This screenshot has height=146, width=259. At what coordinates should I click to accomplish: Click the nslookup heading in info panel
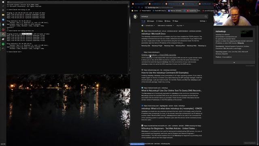221,31
